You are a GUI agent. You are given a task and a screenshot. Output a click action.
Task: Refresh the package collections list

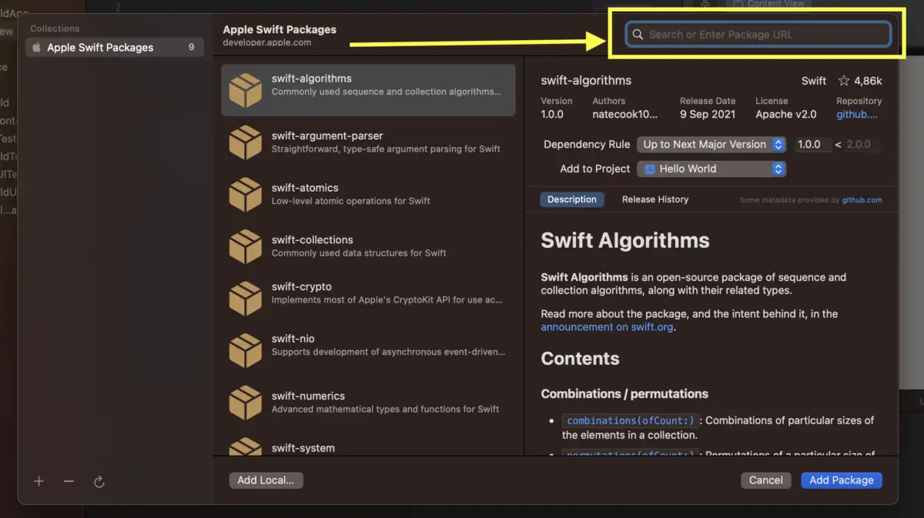pos(99,481)
